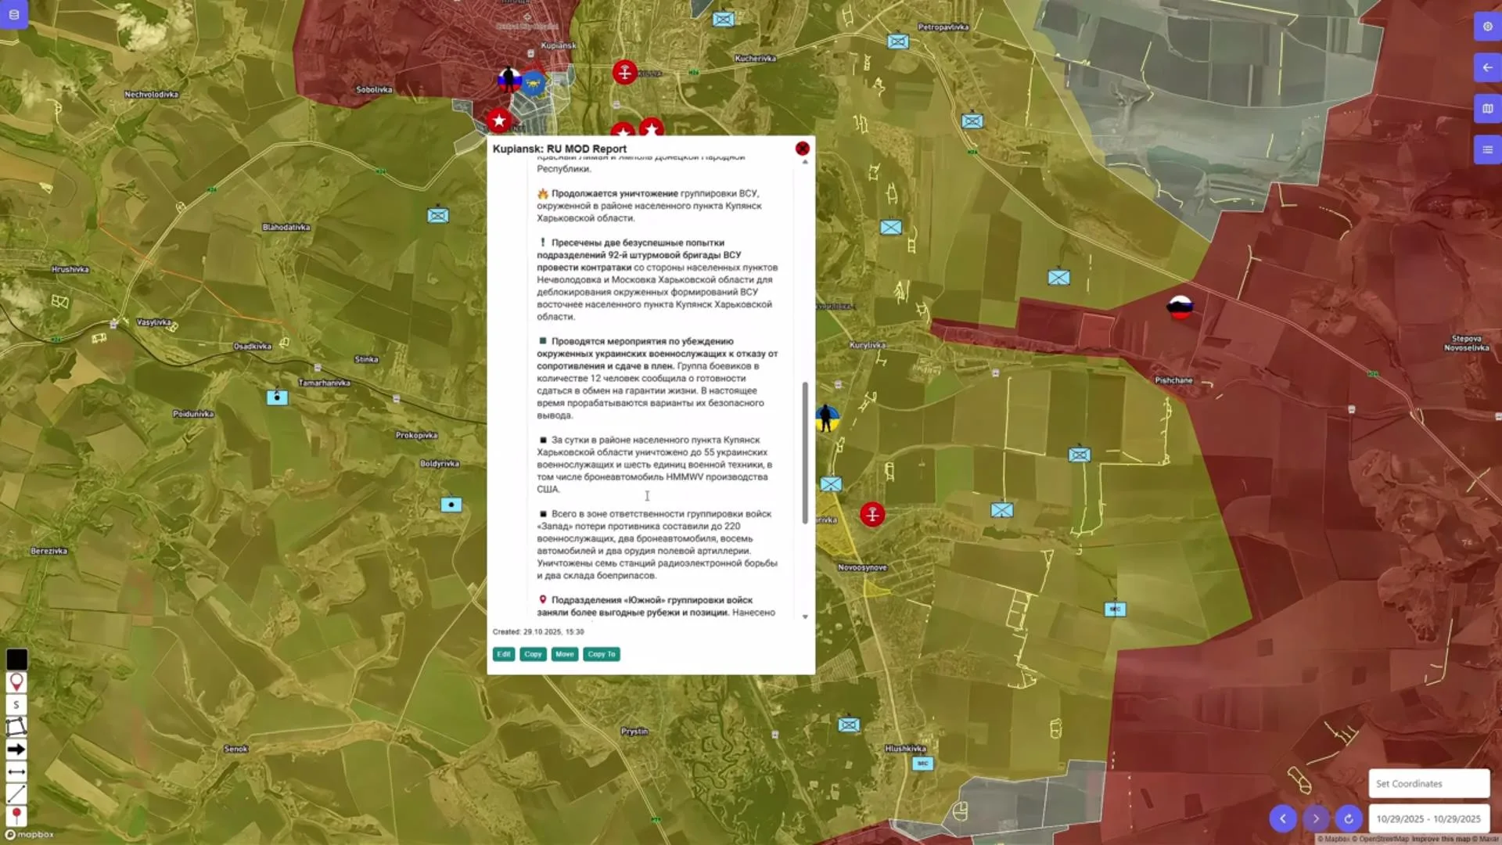Open the list menu button on right
Screen dimensions: 1502x845
1487,149
